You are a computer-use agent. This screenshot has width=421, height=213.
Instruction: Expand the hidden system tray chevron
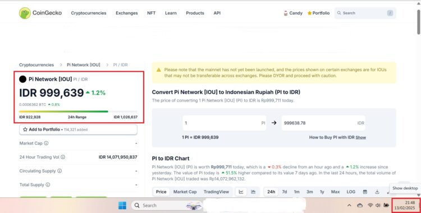pyautogui.click(x=349, y=205)
